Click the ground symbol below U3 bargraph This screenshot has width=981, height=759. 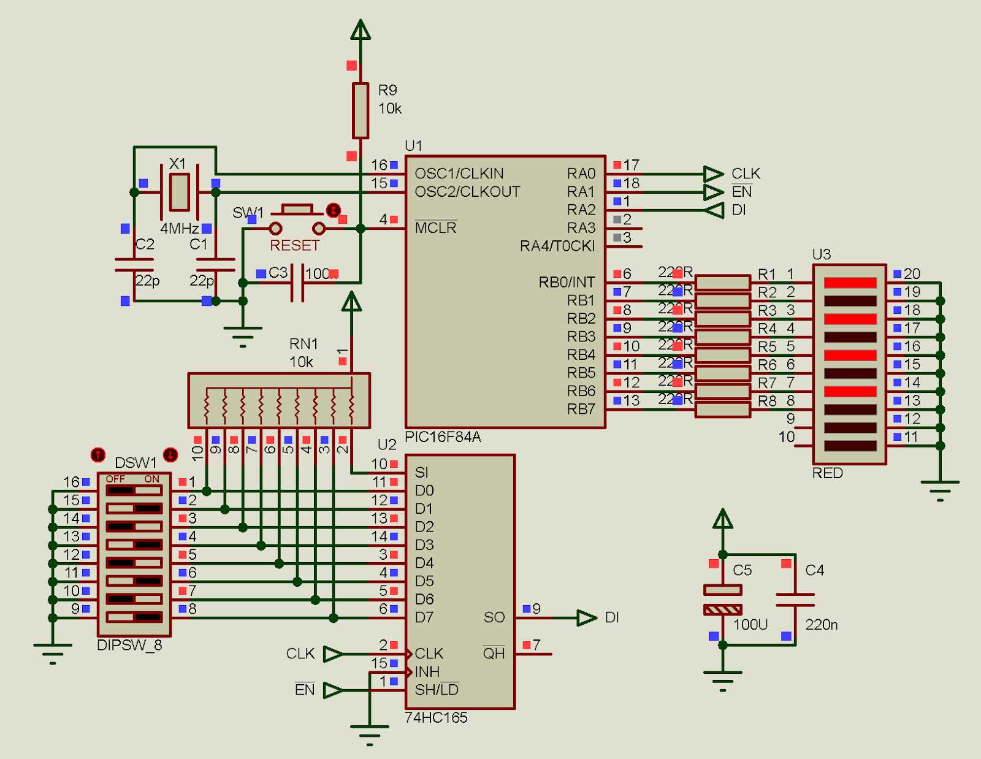(x=940, y=490)
